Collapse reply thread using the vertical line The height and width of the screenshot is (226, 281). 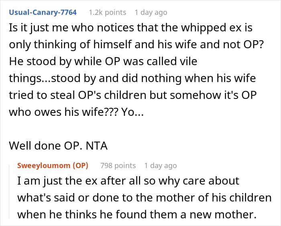point(10,191)
